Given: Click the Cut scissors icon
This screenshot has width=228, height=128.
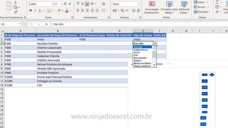Looking at the screenshot, I should 15,2.
